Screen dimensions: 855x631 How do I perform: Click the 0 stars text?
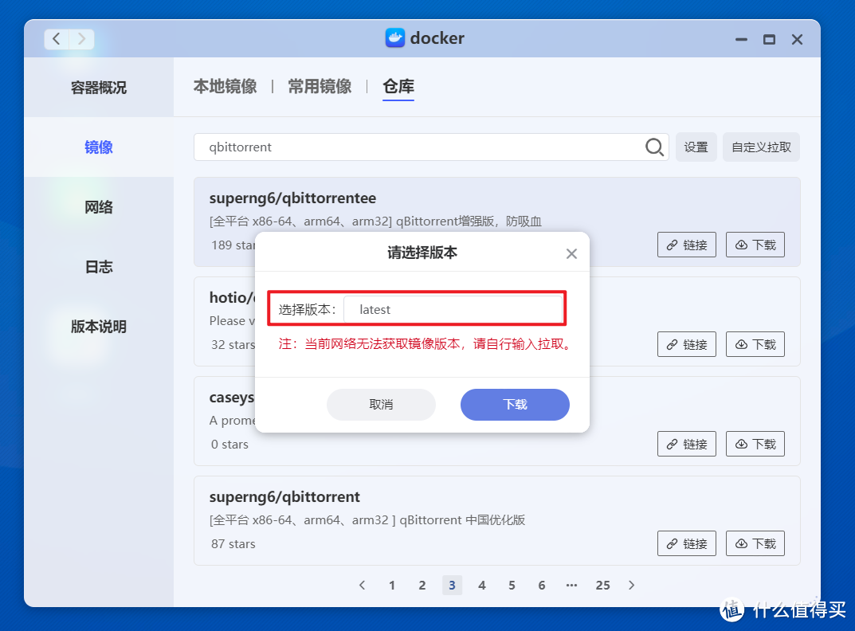[229, 444]
